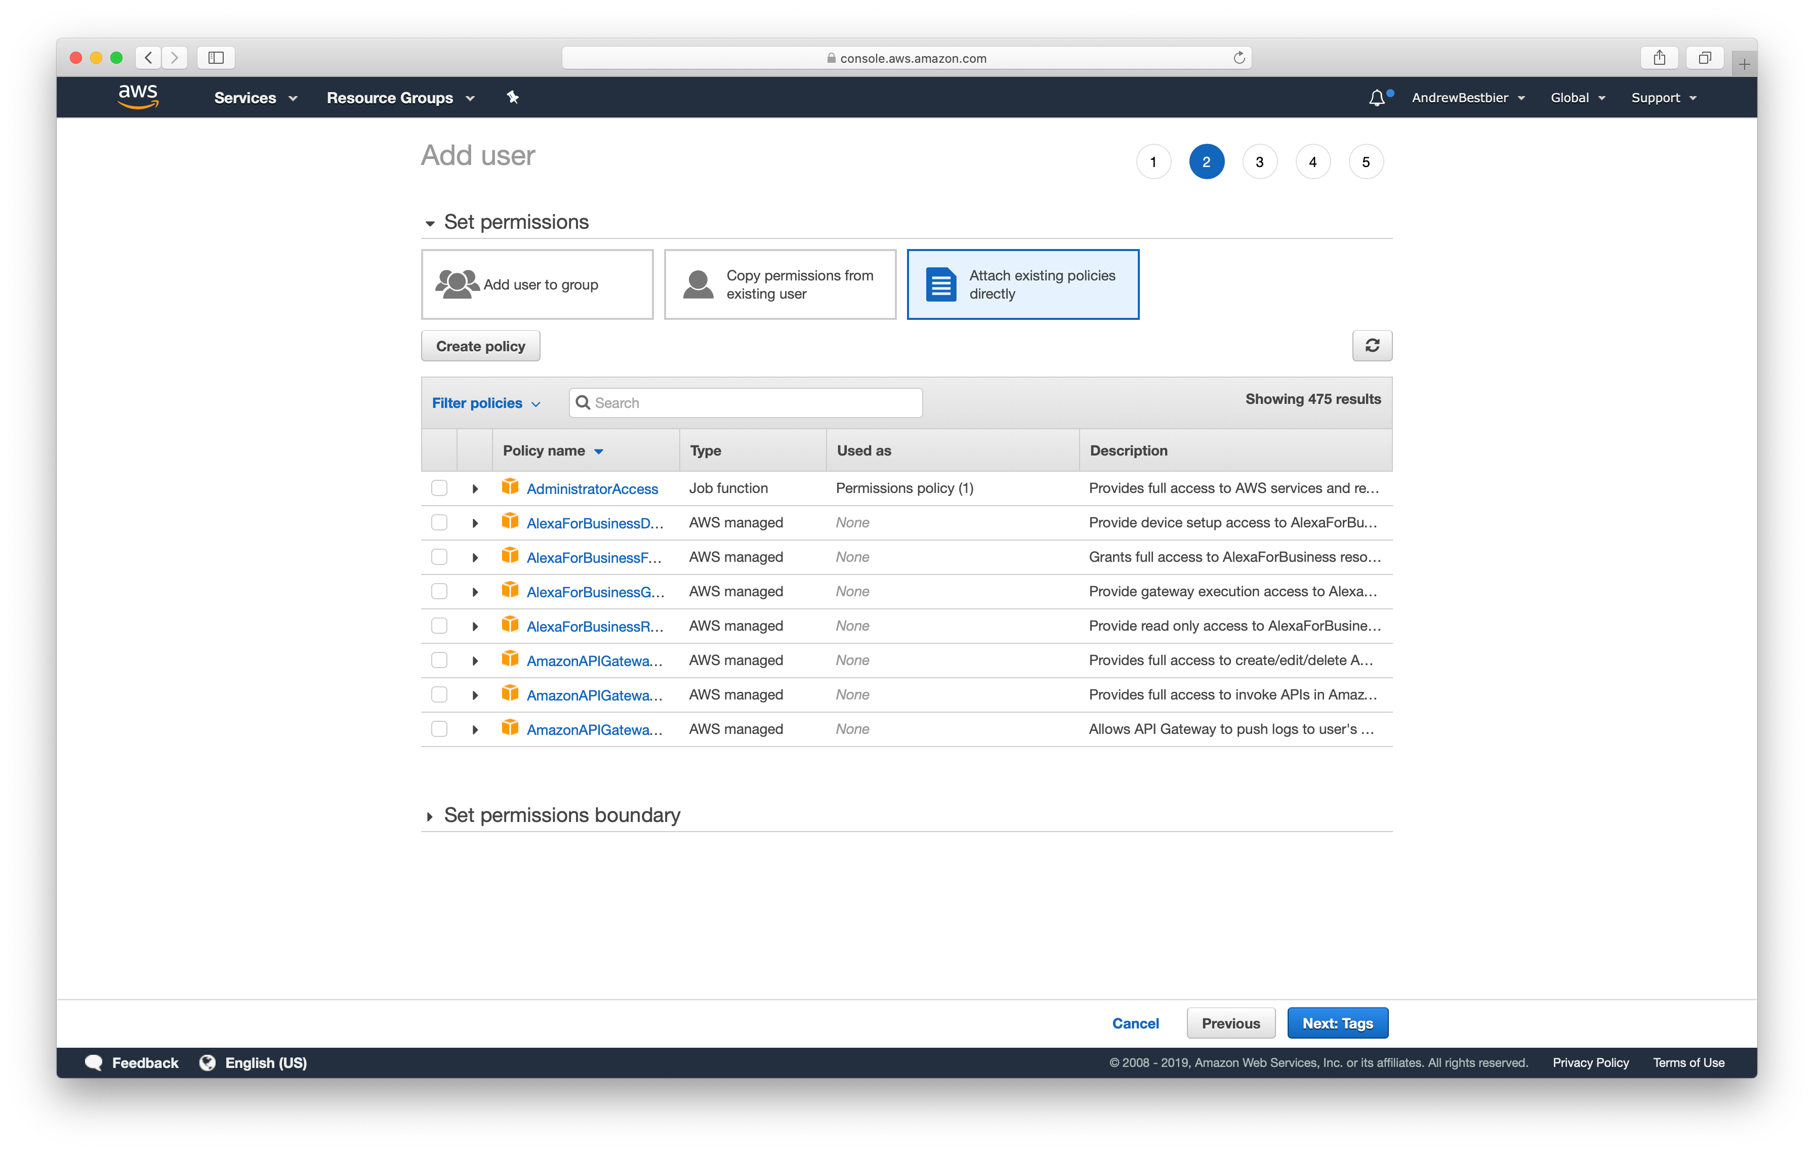This screenshot has width=1814, height=1153.
Task: Click the AWS logo icon
Action: point(138,96)
